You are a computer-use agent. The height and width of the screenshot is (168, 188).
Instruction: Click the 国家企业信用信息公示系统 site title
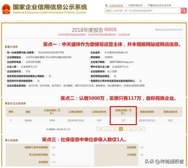click(50, 7)
